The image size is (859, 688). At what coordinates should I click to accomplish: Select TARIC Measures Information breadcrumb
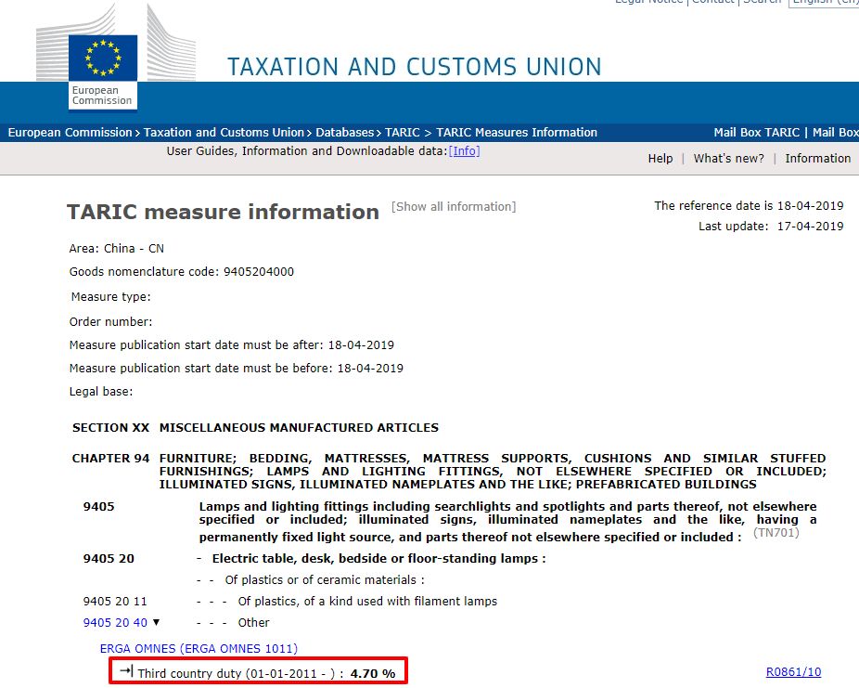tap(517, 133)
